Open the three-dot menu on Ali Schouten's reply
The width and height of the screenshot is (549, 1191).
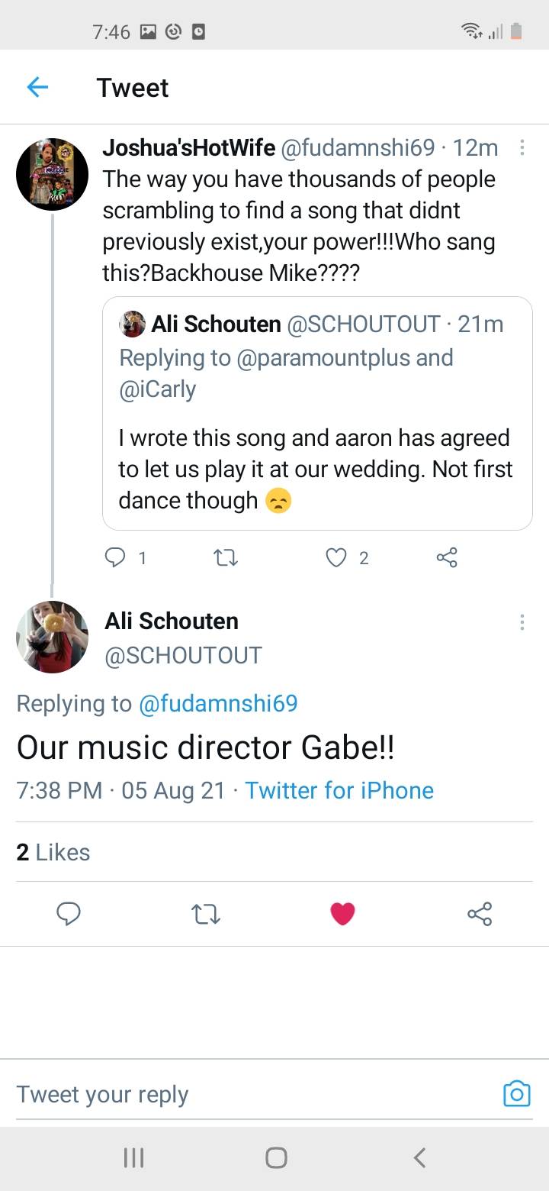tap(522, 622)
